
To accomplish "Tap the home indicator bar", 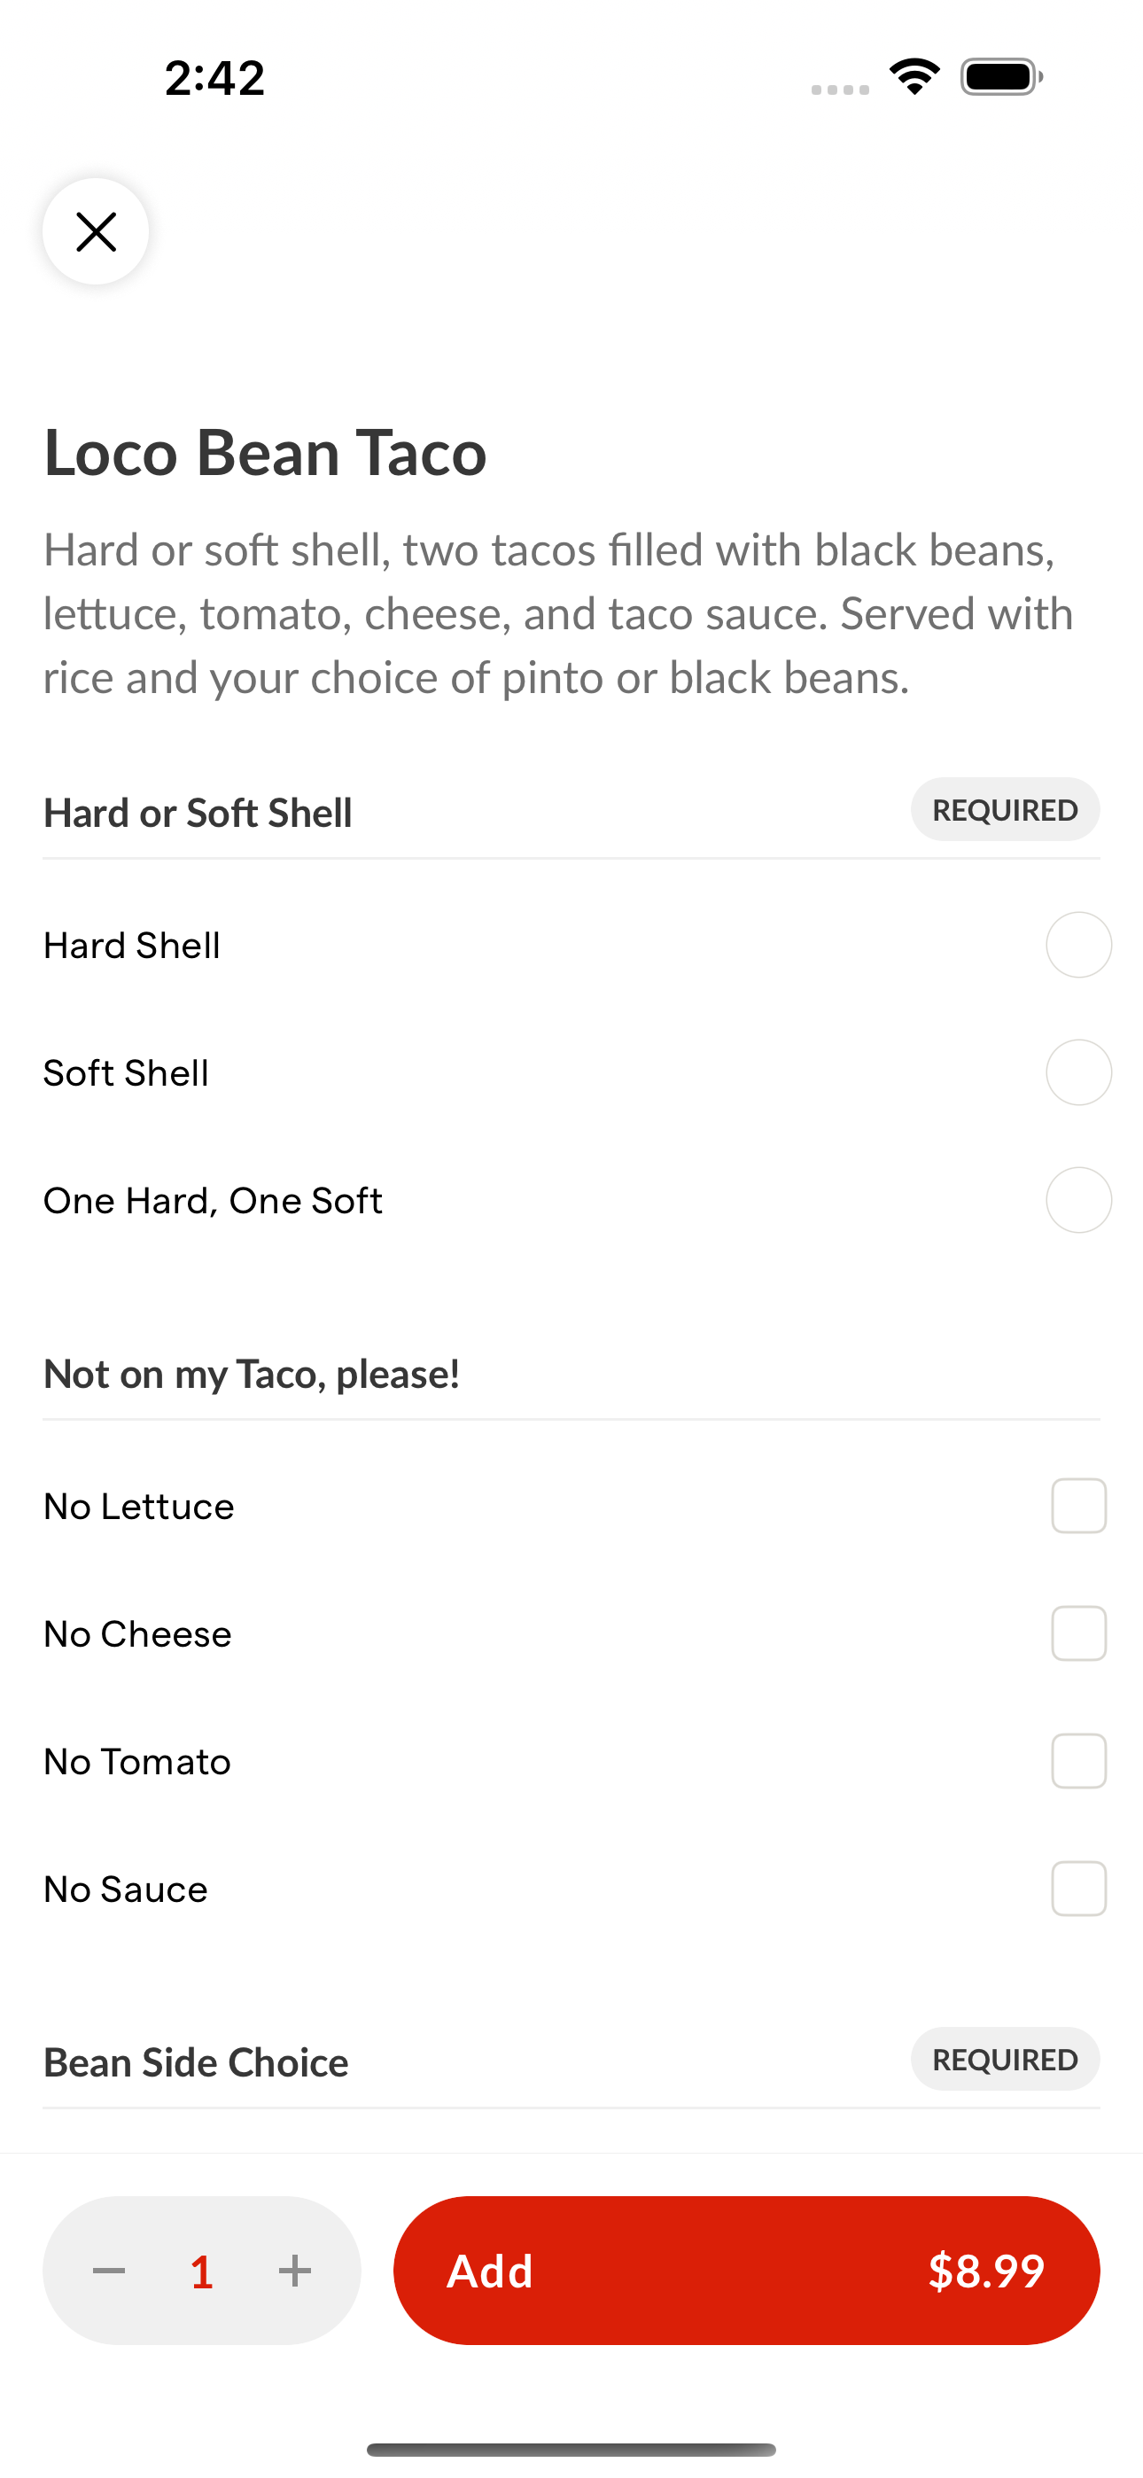I will tap(571, 2449).
